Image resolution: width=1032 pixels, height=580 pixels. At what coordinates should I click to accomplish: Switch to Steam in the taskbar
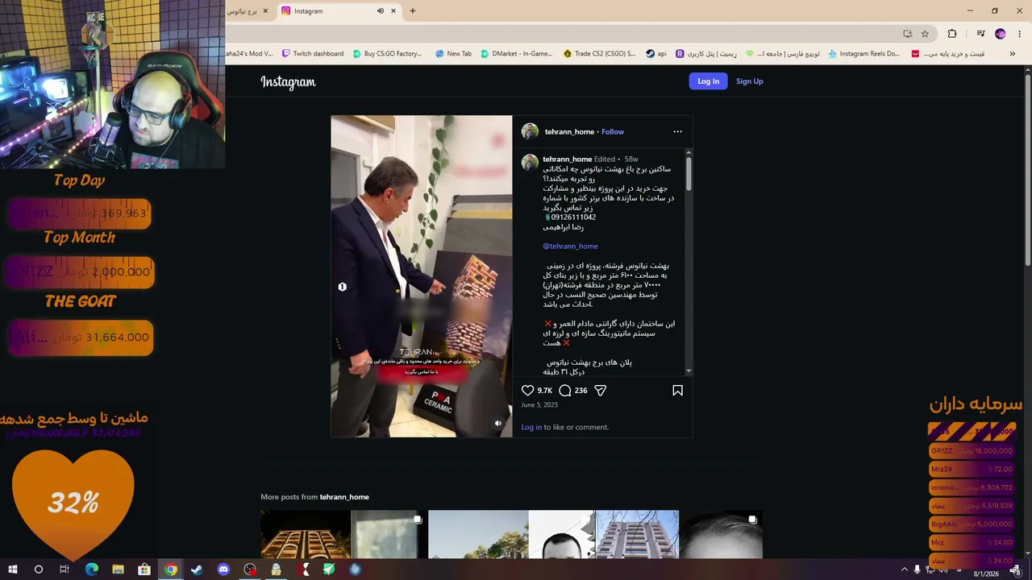[197, 570]
